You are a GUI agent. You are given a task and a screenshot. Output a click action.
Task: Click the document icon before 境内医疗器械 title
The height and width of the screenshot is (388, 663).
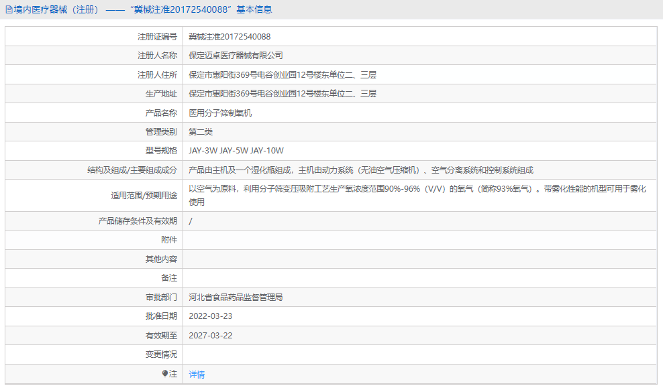9,9
